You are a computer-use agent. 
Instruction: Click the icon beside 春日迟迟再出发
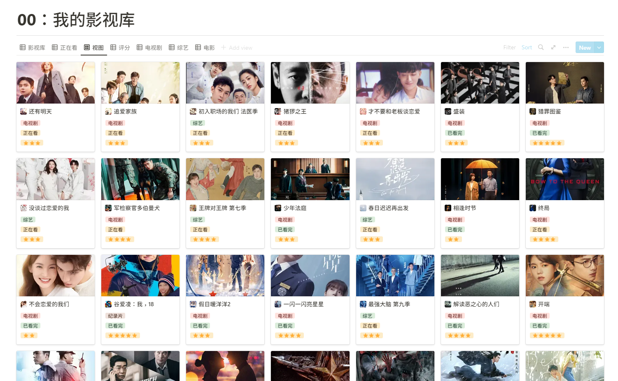coord(363,208)
